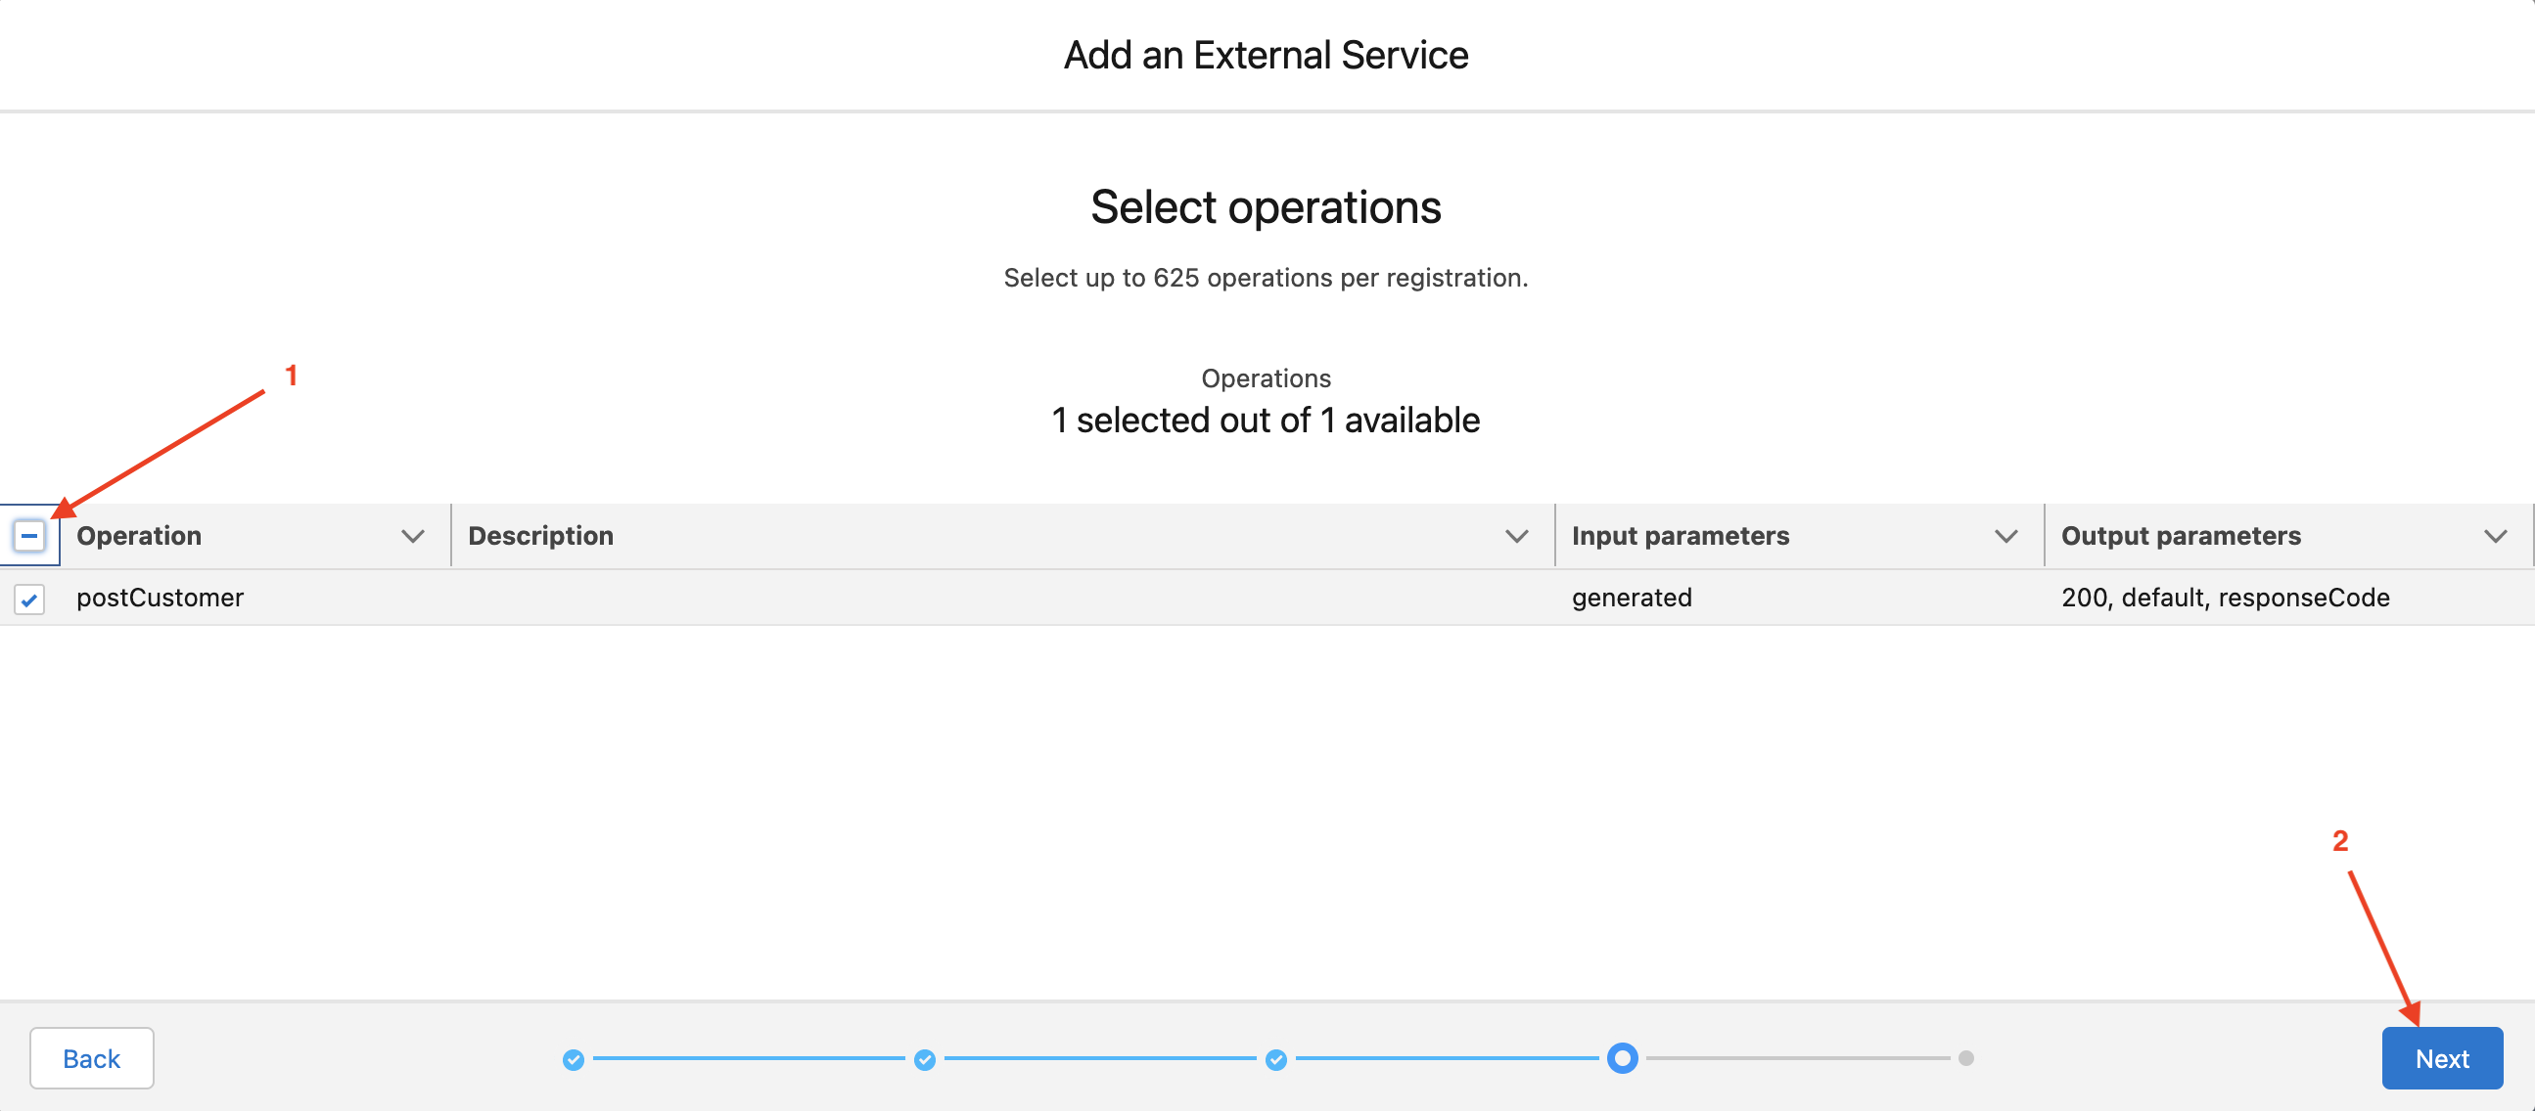
Task: Select the first completed progress step
Action: coord(574,1060)
